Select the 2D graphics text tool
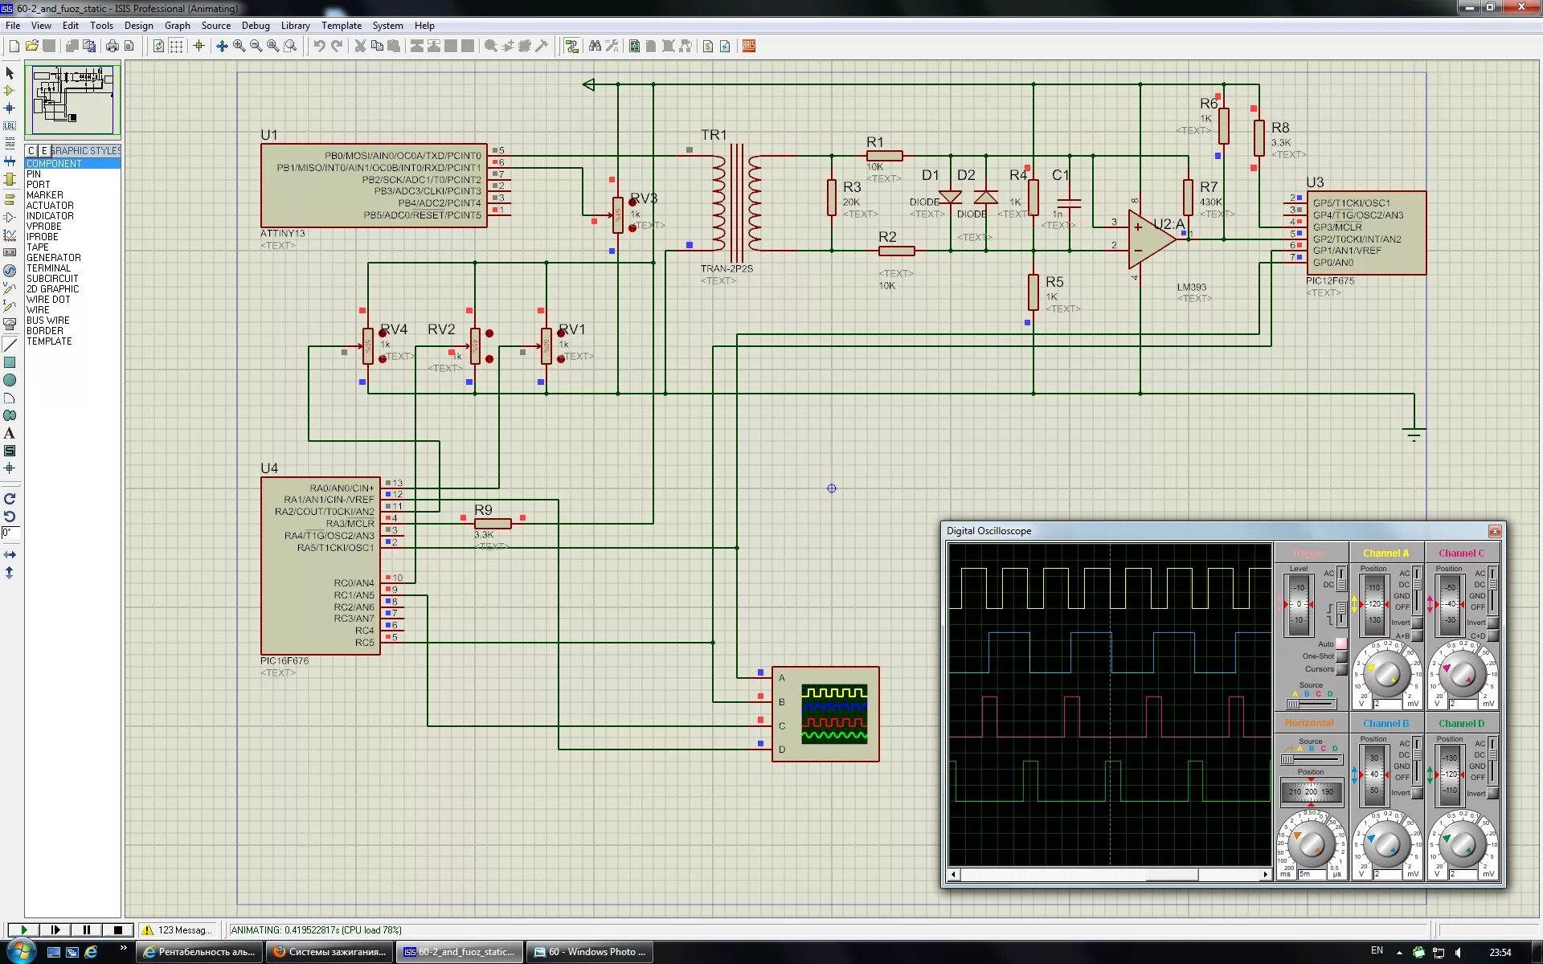The height and width of the screenshot is (964, 1543). point(10,433)
